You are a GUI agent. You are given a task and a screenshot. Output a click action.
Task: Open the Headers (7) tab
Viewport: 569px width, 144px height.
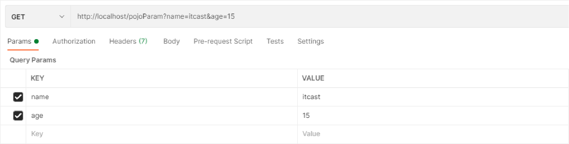[x=128, y=41]
